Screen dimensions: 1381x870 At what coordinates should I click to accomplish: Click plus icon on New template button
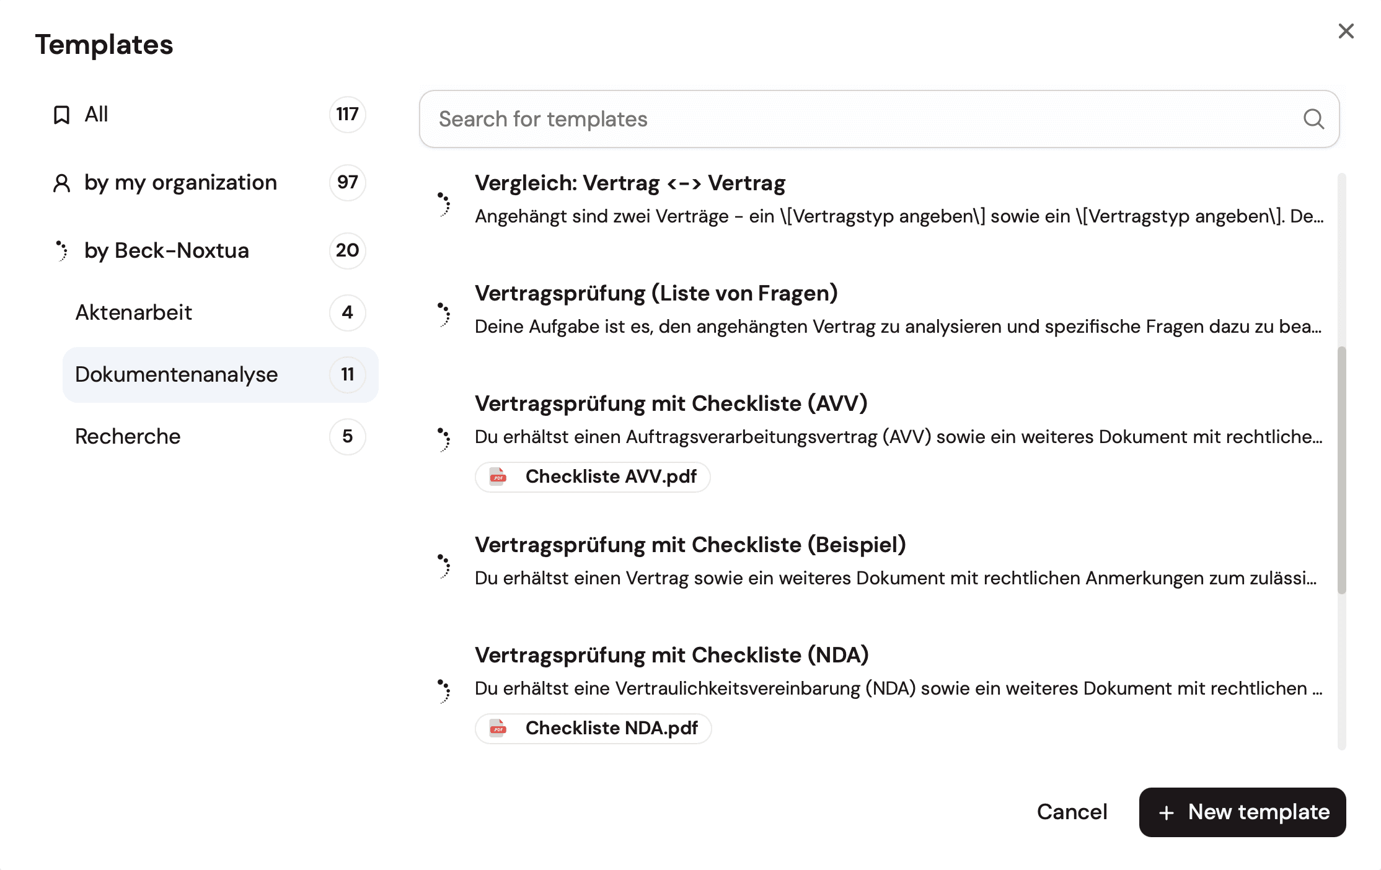[x=1166, y=813]
